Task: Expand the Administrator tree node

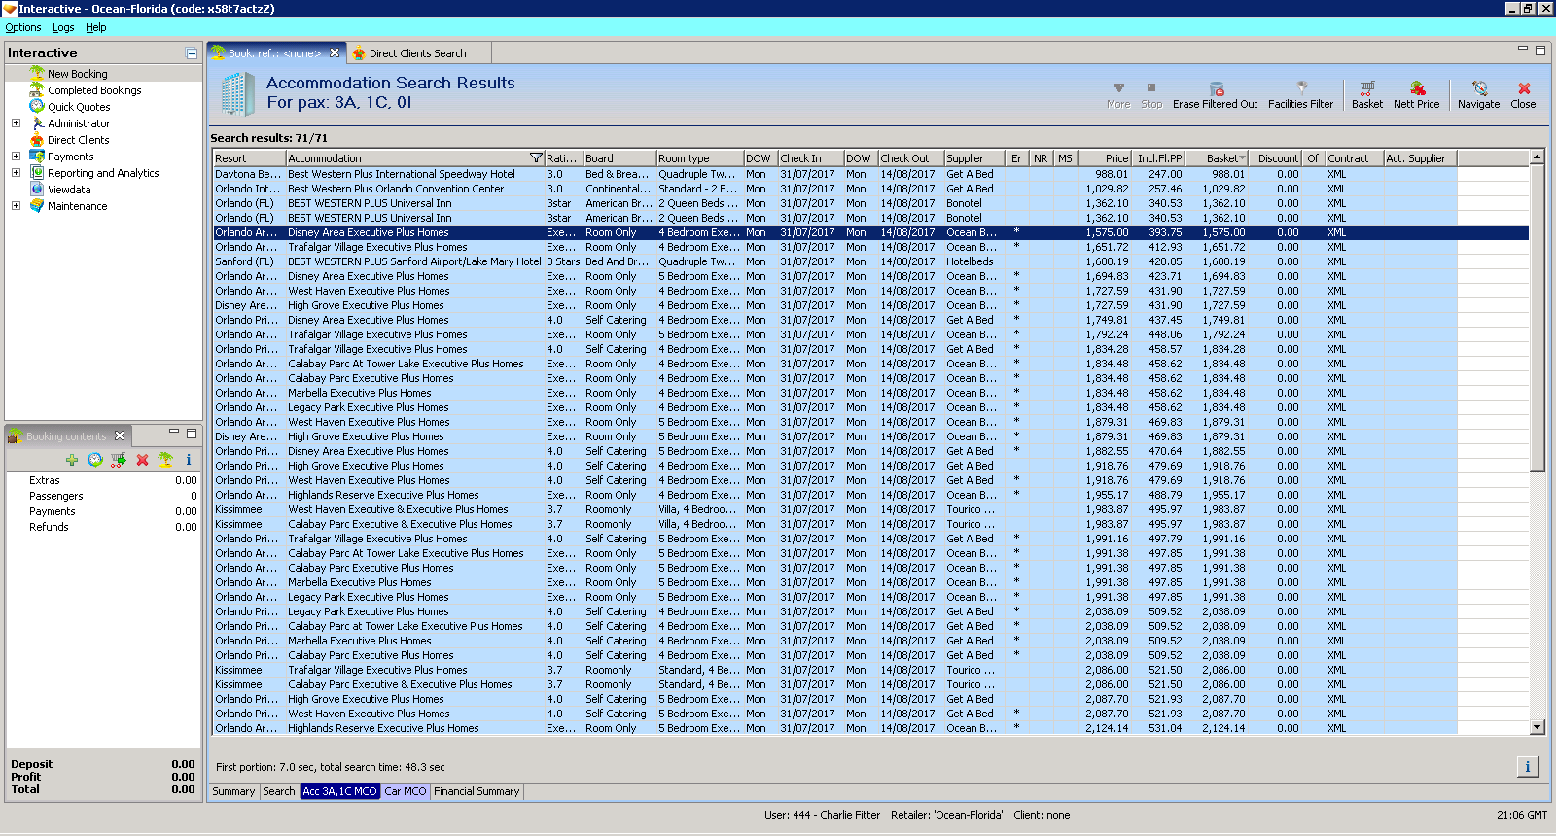Action: 16,123
